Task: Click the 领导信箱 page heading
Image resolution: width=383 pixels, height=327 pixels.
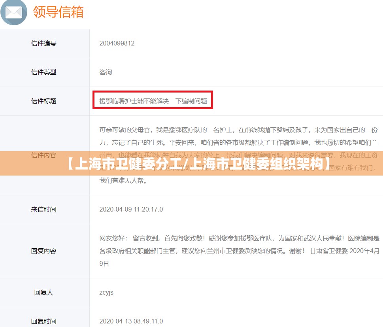Action: (x=58, y=12)
